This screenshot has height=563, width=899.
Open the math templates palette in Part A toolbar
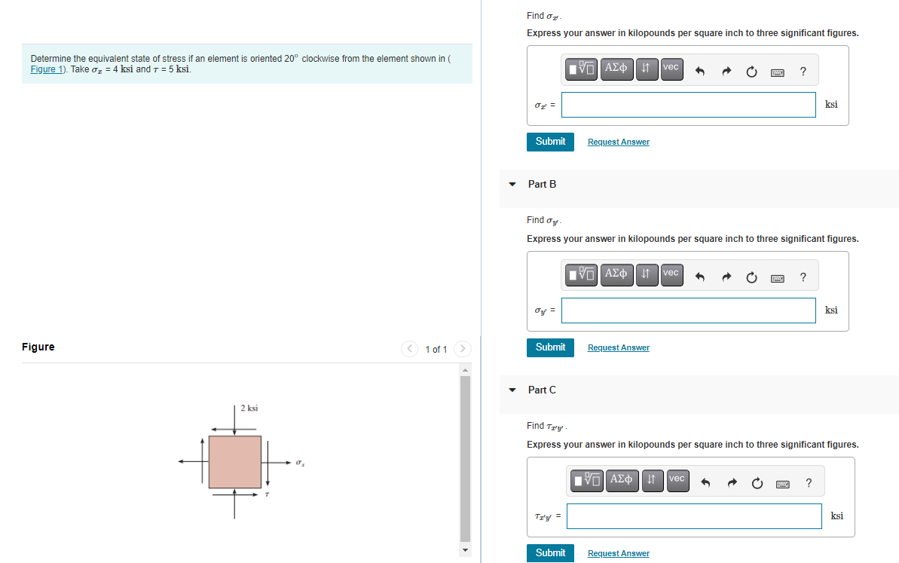(579, 69)
